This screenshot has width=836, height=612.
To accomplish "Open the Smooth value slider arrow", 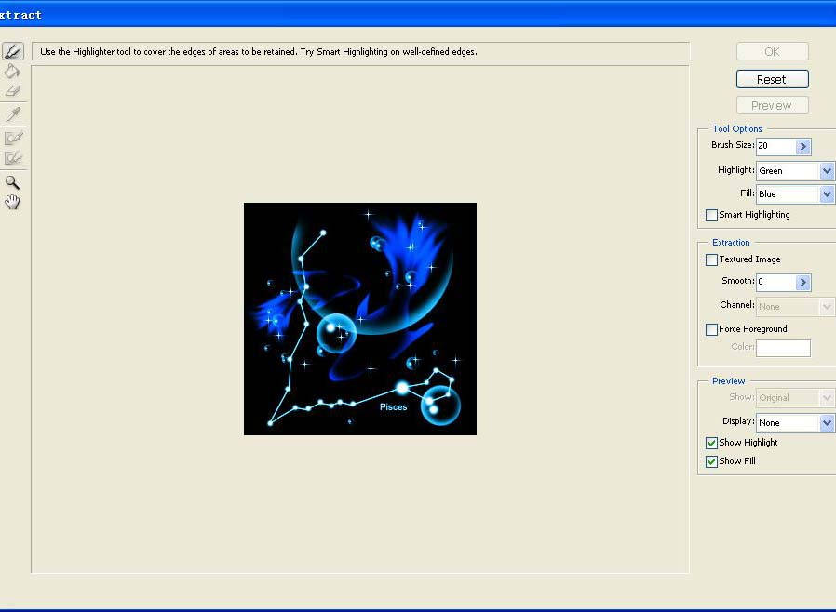I will (x=803, y=282).
